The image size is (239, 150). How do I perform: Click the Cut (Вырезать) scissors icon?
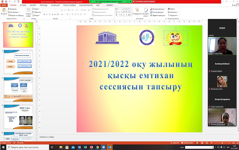(8, 9)
